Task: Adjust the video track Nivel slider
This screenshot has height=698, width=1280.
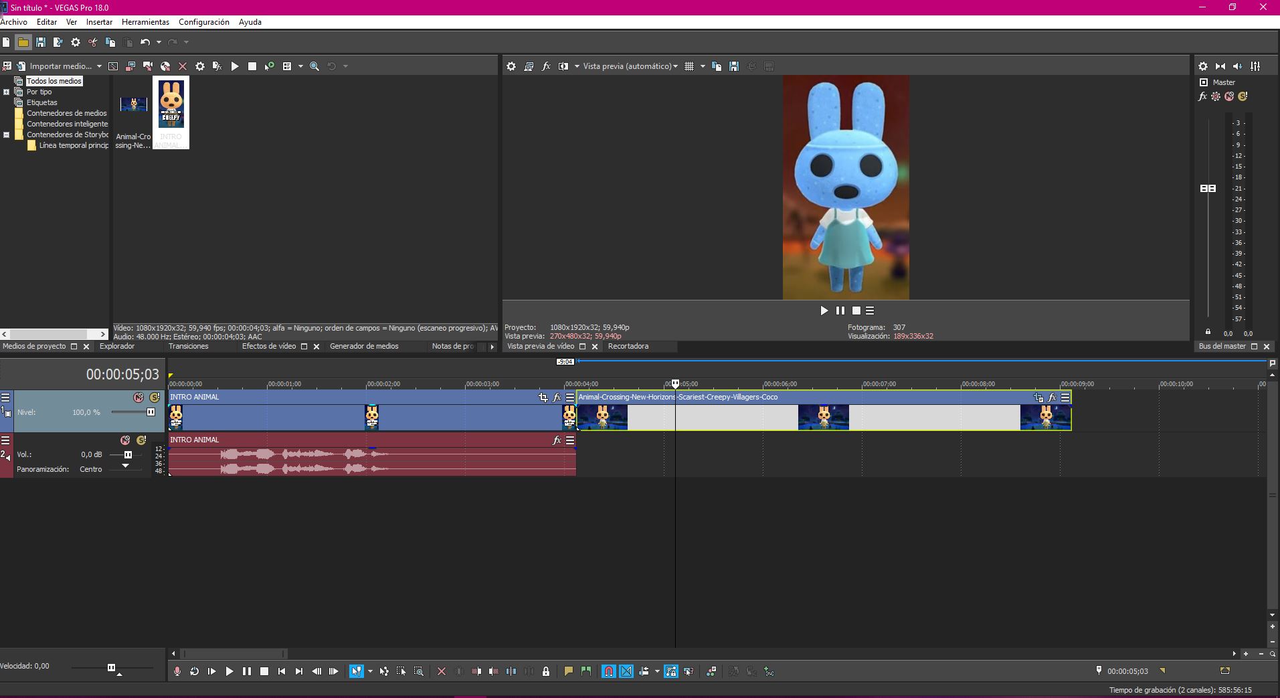Action: [151, 412]
